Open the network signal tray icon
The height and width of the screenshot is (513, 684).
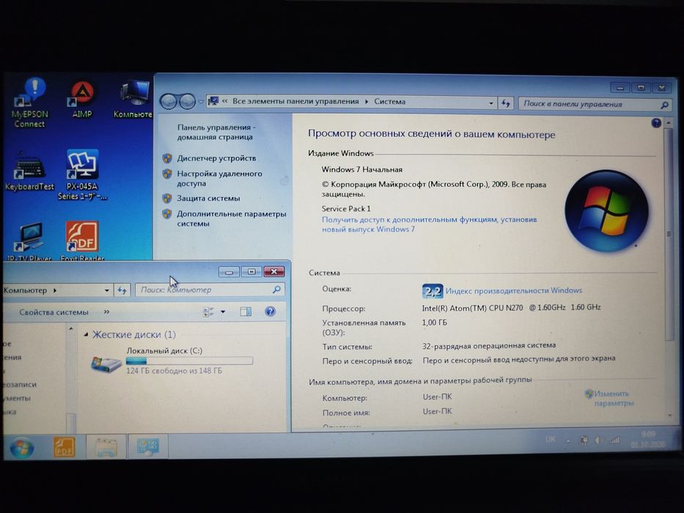coord(614,440)
